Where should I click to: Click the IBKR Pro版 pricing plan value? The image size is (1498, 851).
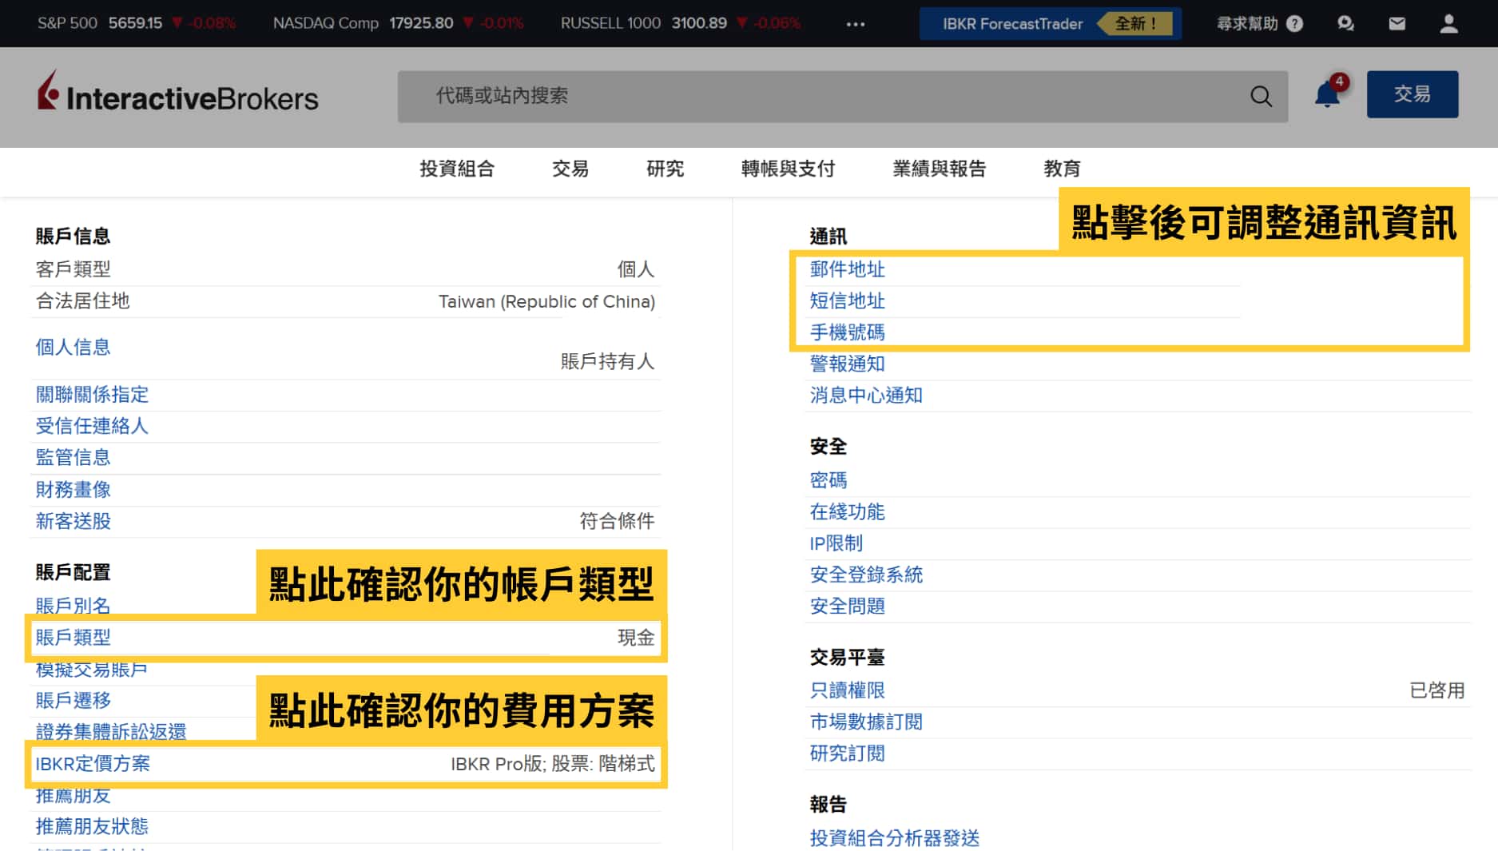pos(553,764)
